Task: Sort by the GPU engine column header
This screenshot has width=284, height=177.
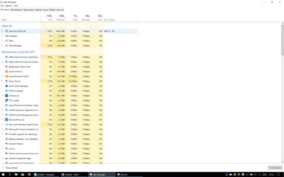Action: click(120, 18)
